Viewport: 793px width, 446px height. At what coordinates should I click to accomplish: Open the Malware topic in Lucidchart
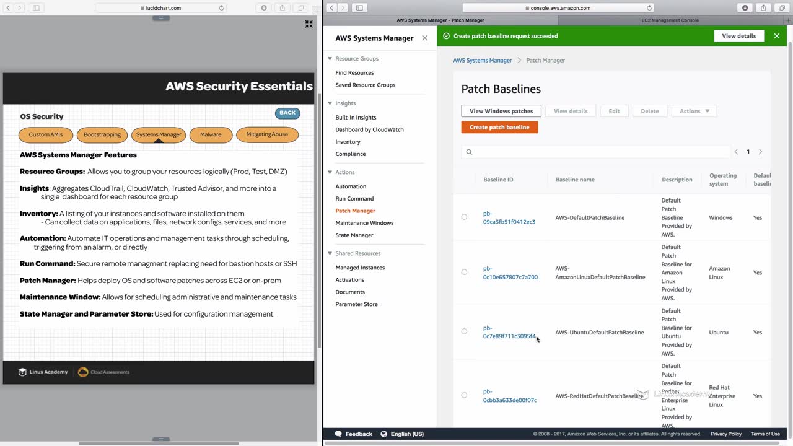211,134
